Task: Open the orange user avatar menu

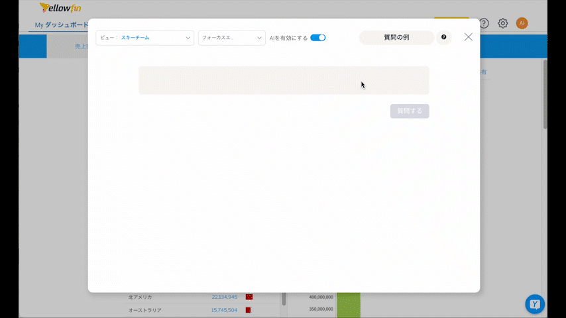Action: [x=522, y=23]
